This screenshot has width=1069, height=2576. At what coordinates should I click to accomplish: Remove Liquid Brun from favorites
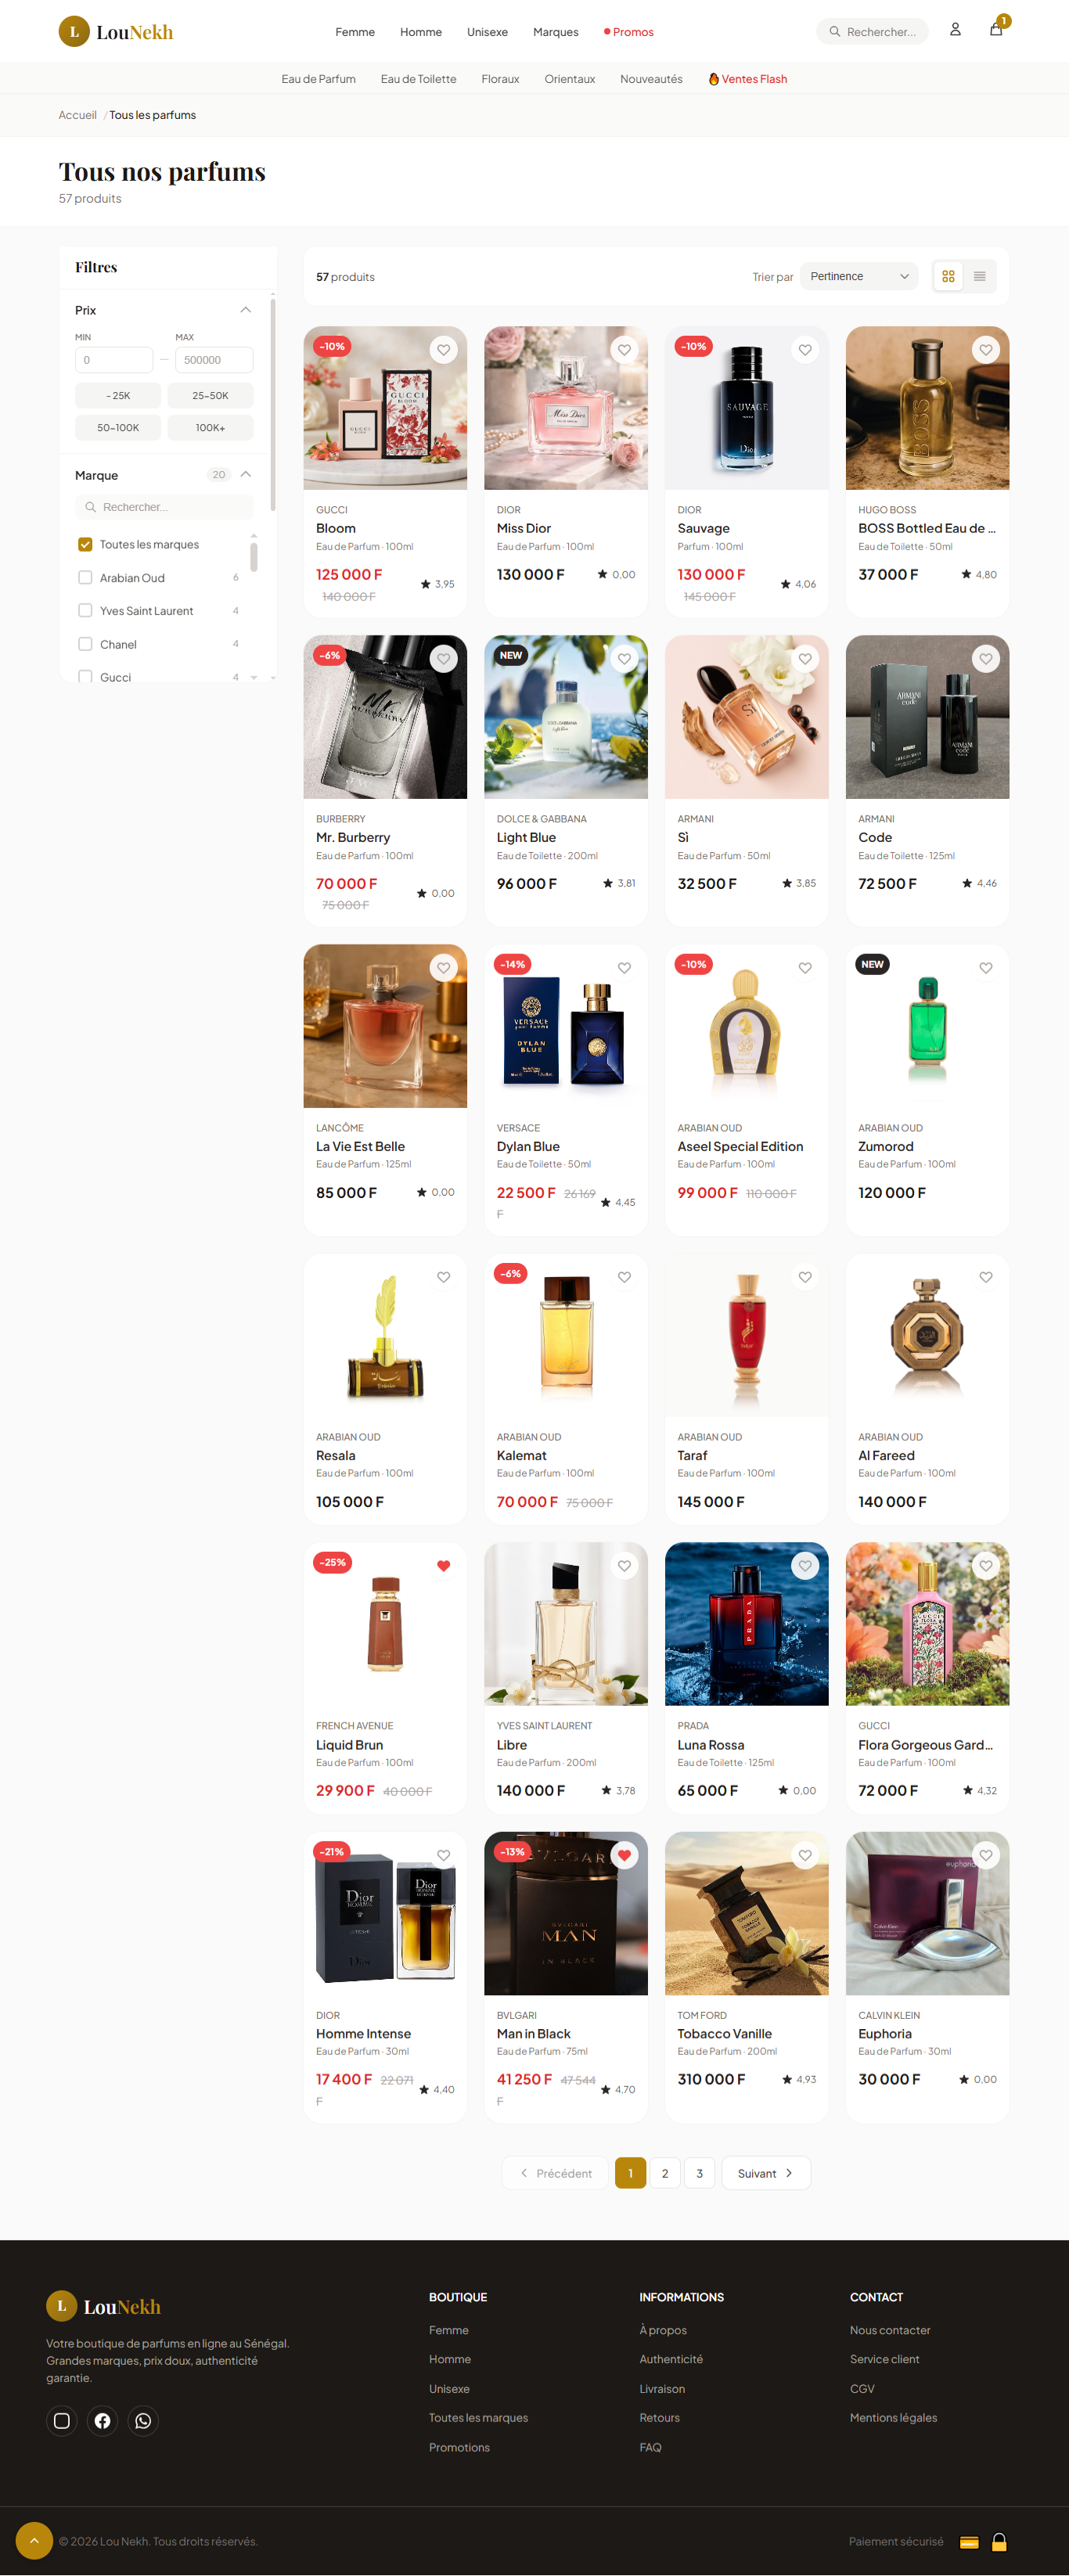[x=443, y=1566]
